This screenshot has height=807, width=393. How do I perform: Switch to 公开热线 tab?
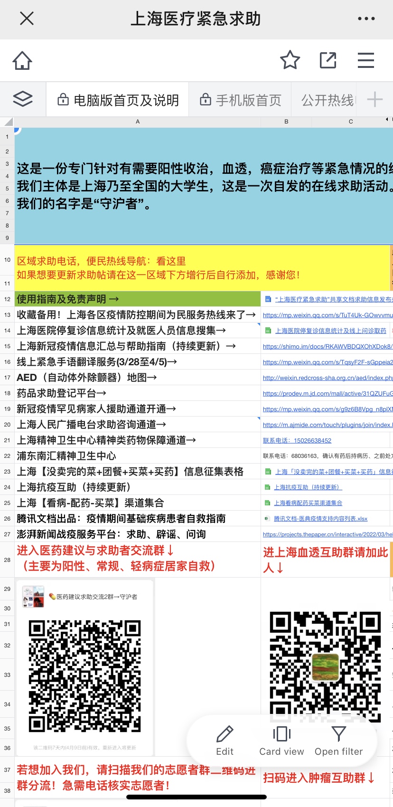pyautogui.click(x=327, y=100)
